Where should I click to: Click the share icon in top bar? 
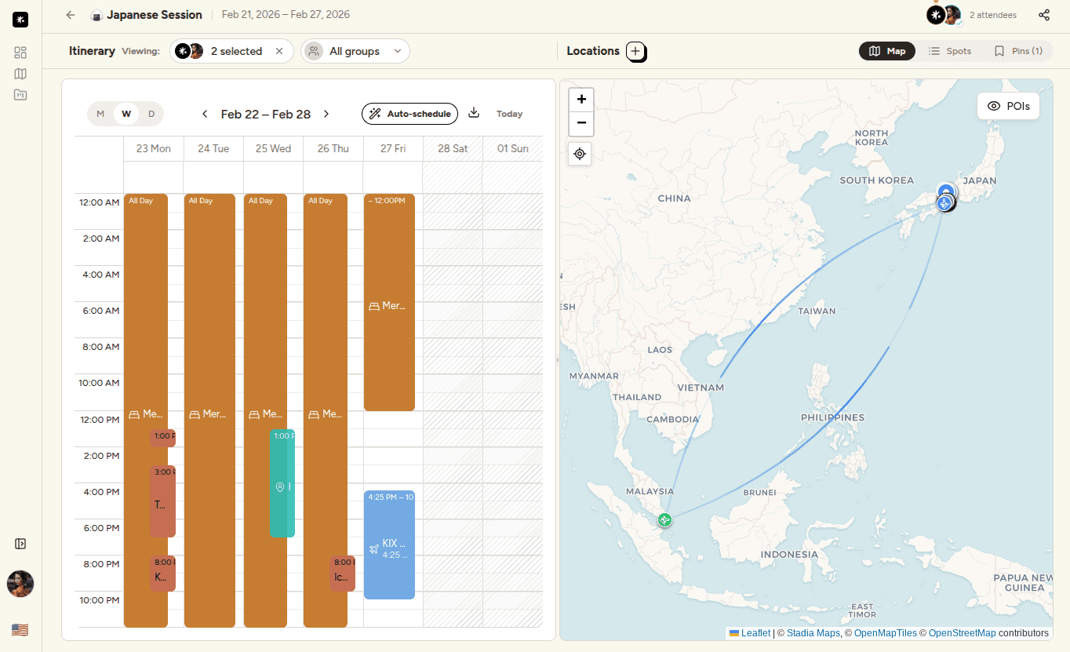click(x=1044, y=15)
